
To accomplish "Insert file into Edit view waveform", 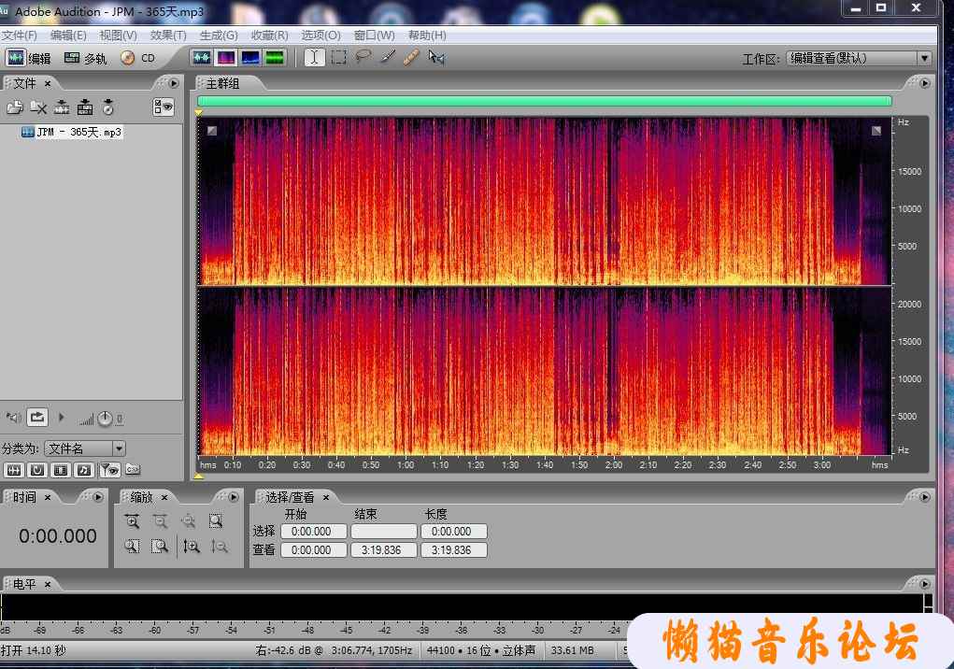I will pyautogui.click(x=62, y=107).
